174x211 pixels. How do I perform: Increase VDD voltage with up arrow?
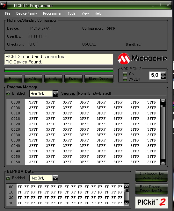[163, 74]
